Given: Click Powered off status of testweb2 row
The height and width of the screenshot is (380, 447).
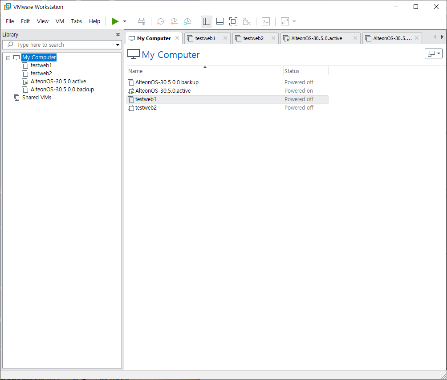Looking at the screenshot, I should 299,108.
